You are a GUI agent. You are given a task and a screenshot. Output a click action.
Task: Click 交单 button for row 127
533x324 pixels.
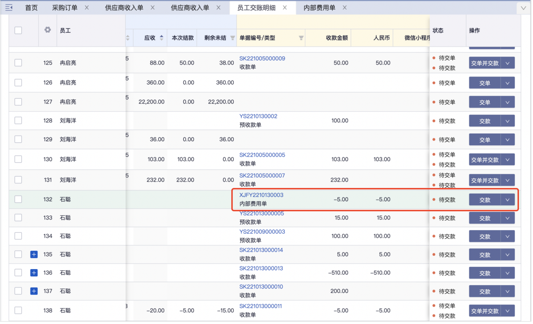pyautogui.click(x=484, y=102)
